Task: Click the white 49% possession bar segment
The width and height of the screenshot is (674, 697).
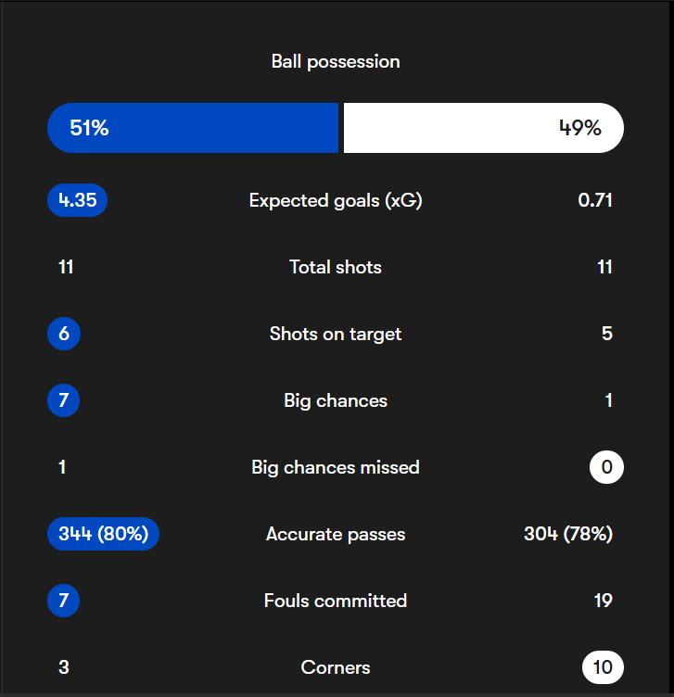Action: pos(482,128)
